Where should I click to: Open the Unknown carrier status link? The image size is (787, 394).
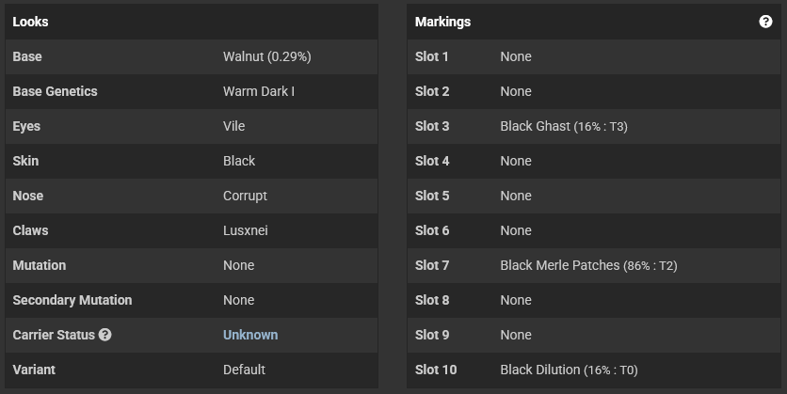250,335
